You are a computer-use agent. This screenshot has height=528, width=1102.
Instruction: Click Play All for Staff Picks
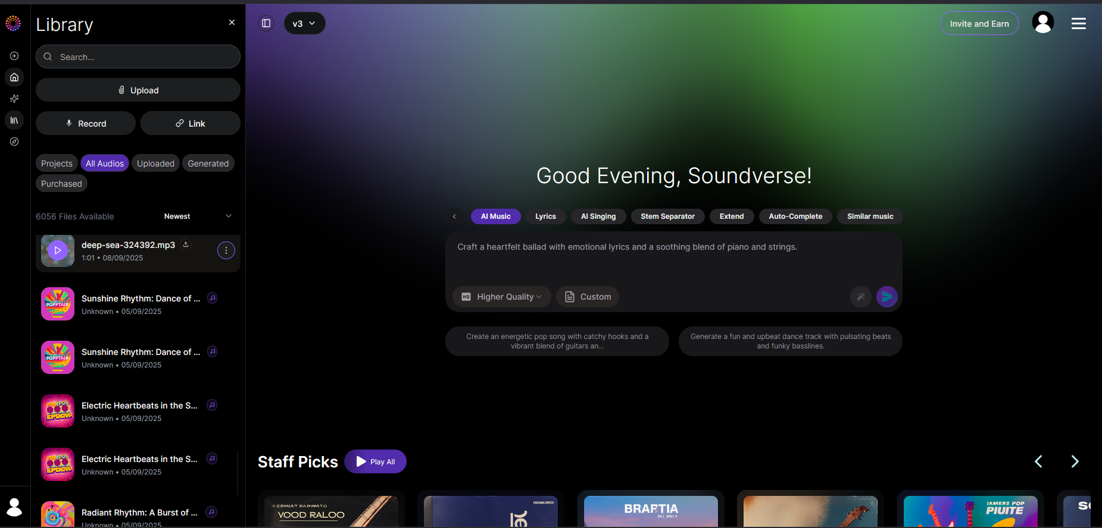click(x=375, y=461)
